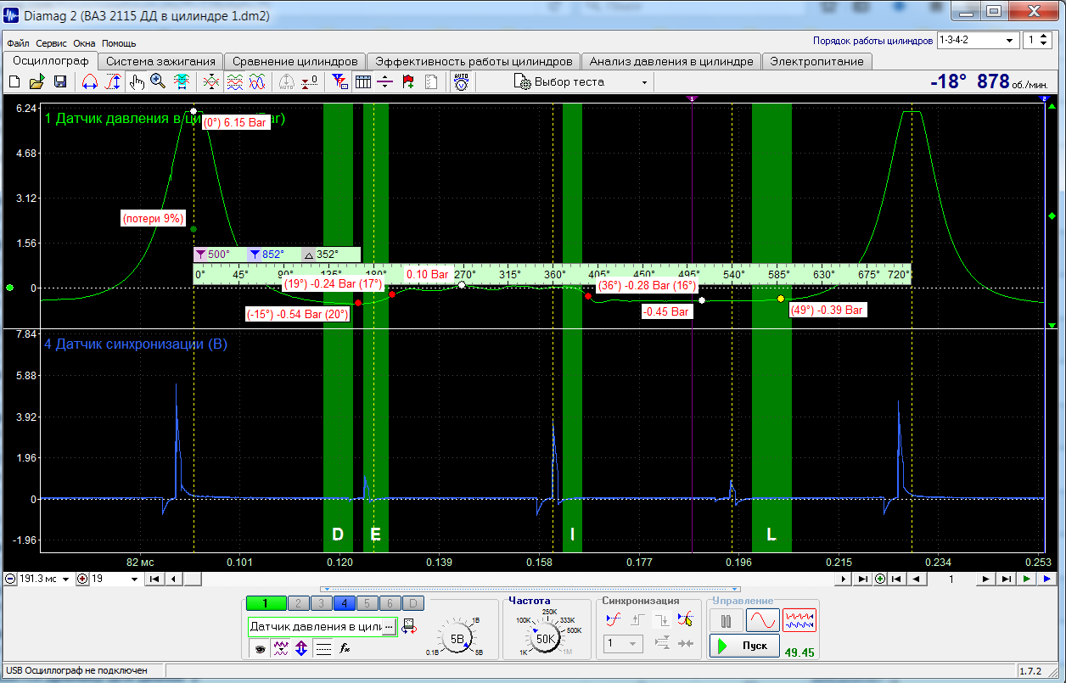Switch to Анализ давления в цилиндре tab
The width and height of the screenshot is (1066, 683).
pos(671,61)
